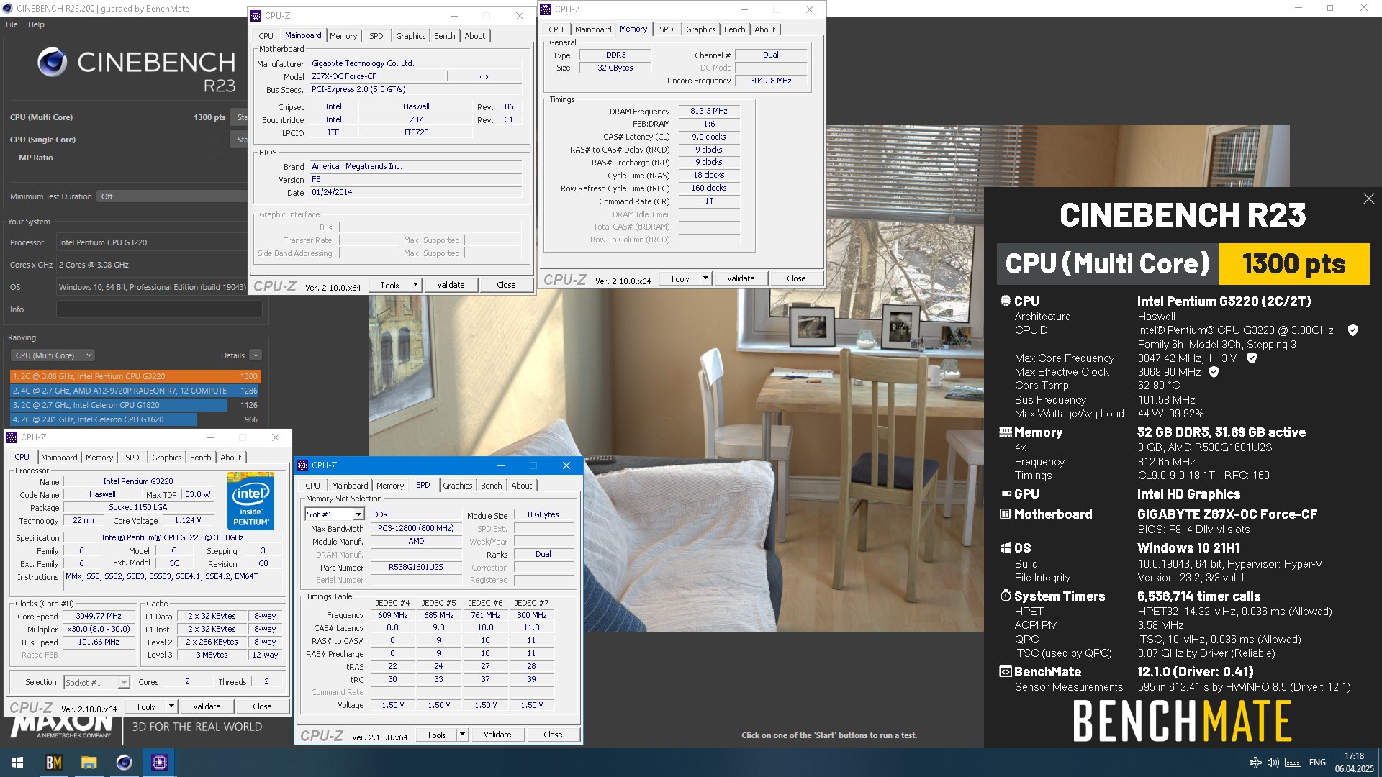This screenshot has height=777, width=1382.
Task: Click the Motherboard section icon in BenchMate panel
Action: click(x=1005, y=514)
